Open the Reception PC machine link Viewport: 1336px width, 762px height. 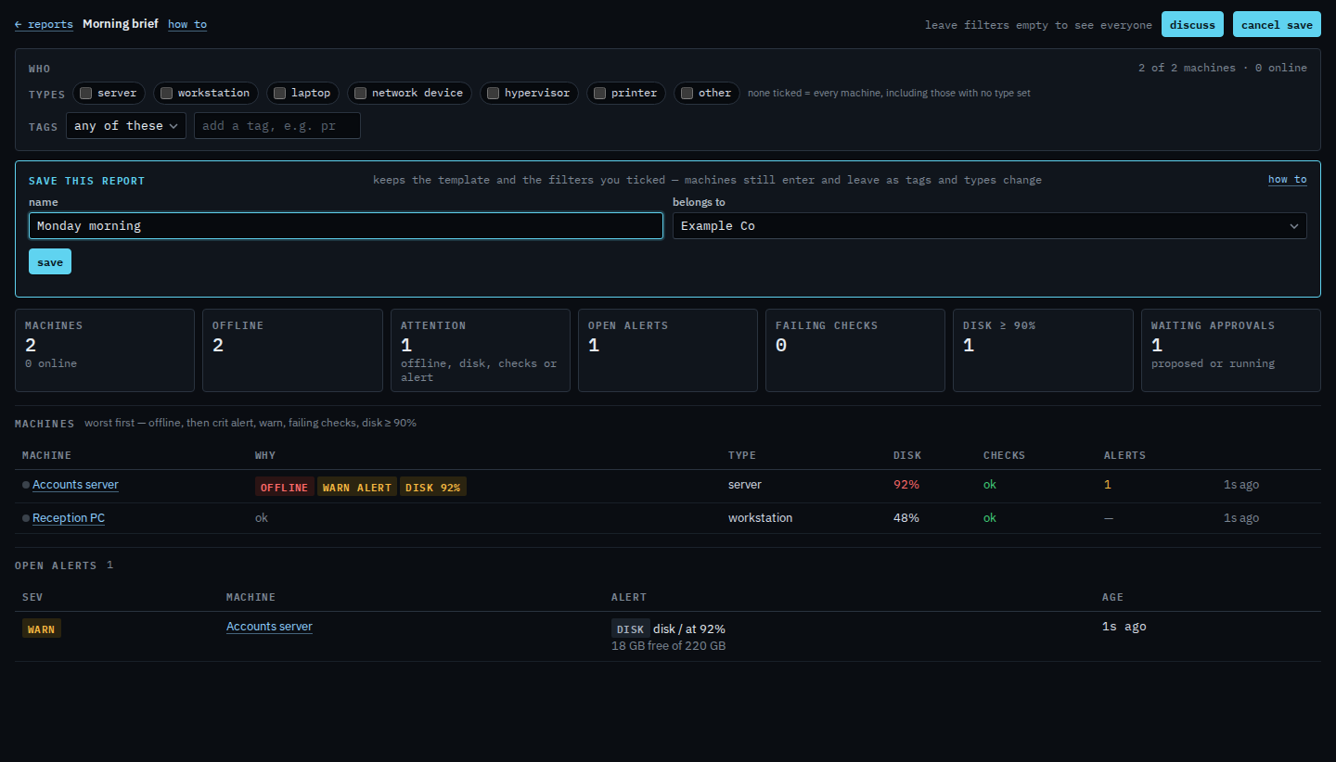[x=69, y=518]
